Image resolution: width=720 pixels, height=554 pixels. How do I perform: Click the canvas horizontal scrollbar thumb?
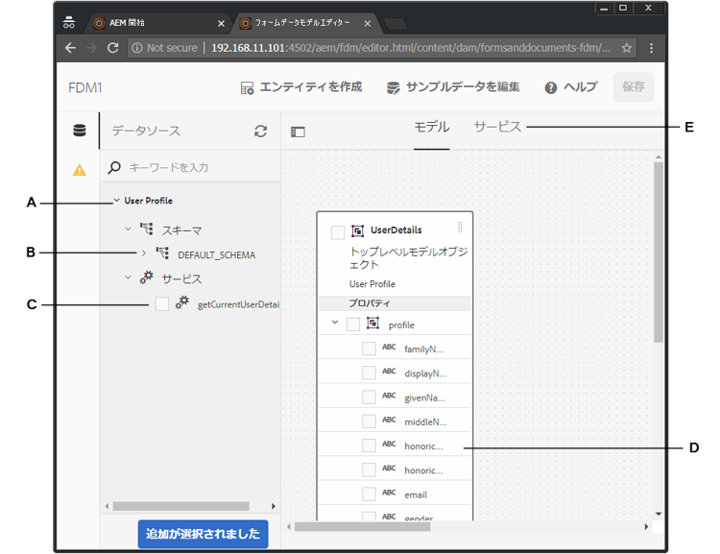pos(362,527)
